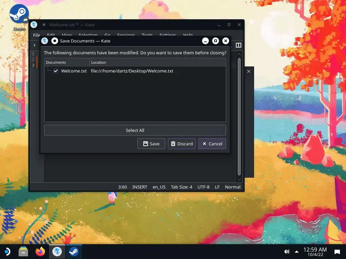Click the Cancel button
346x259 pixels.
point(212,144)
